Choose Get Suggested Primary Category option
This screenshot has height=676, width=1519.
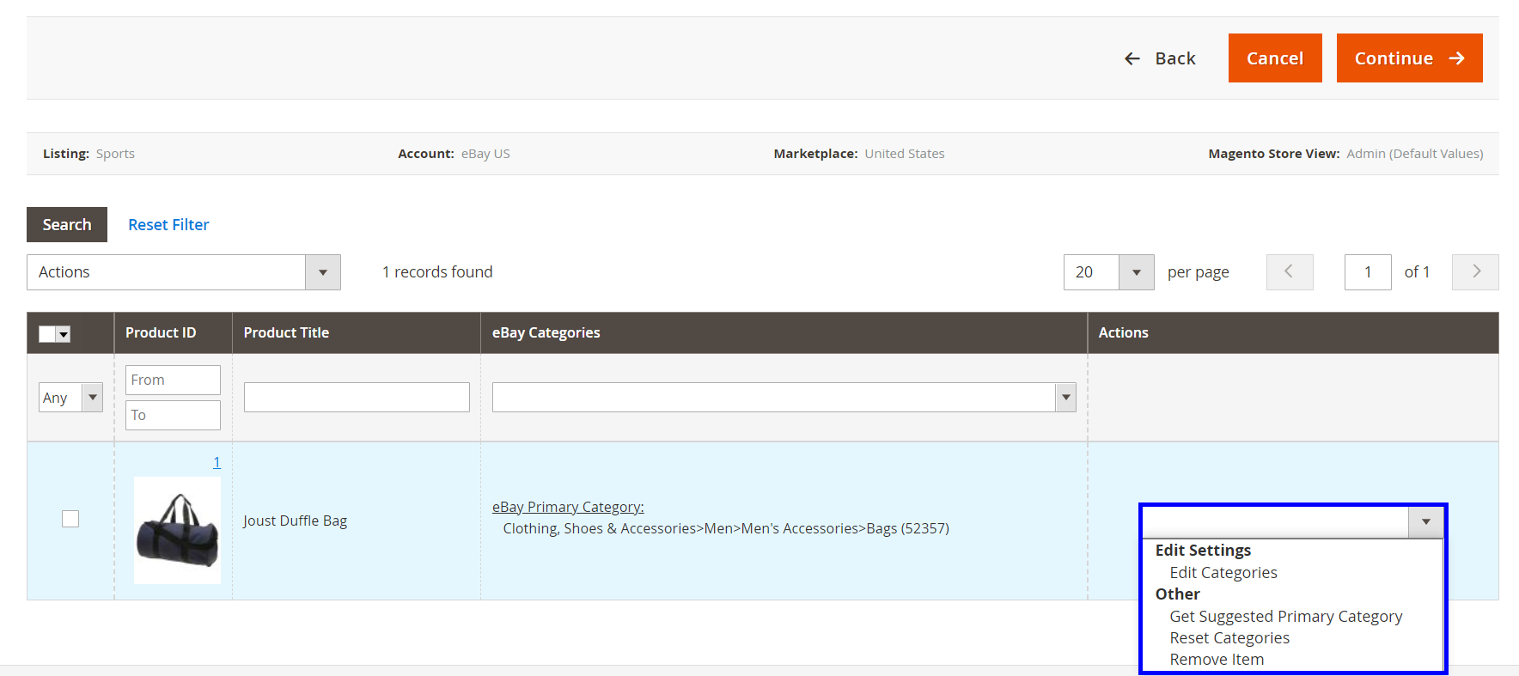[x=1285, y=617]
